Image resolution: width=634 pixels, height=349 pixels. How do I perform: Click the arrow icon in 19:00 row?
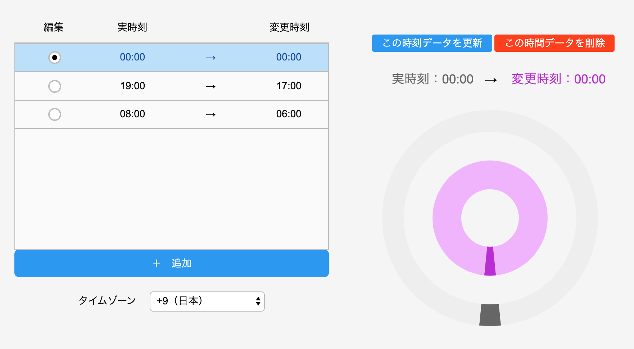[210, 86]
